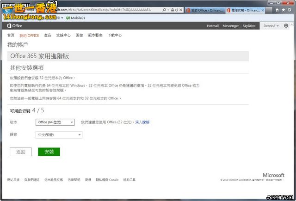Click Mobile01 favorites bar bookmark
296x201 pixels.
click(76, 18)
